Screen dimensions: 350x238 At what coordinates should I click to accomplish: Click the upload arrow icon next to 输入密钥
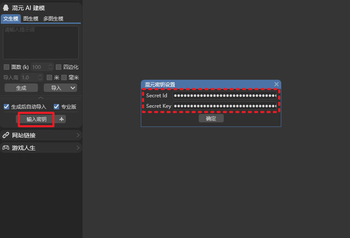click(61, 119)
